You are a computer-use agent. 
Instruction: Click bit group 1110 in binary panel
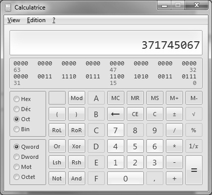point(69,76)
